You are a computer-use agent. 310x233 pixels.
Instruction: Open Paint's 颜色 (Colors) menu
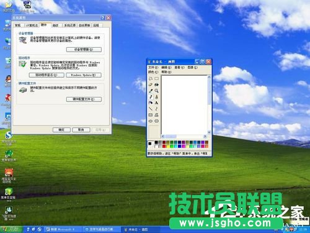pyautogui.click(x=153, y=72)
